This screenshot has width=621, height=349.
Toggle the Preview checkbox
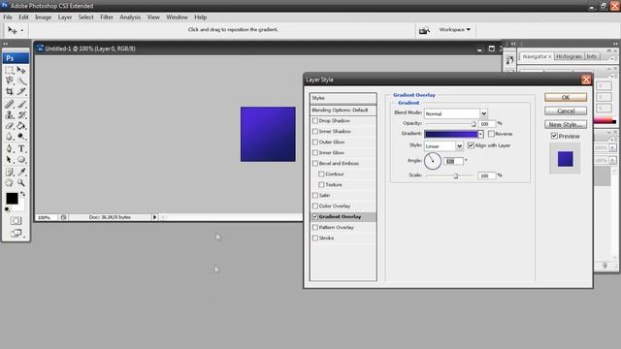554,136
